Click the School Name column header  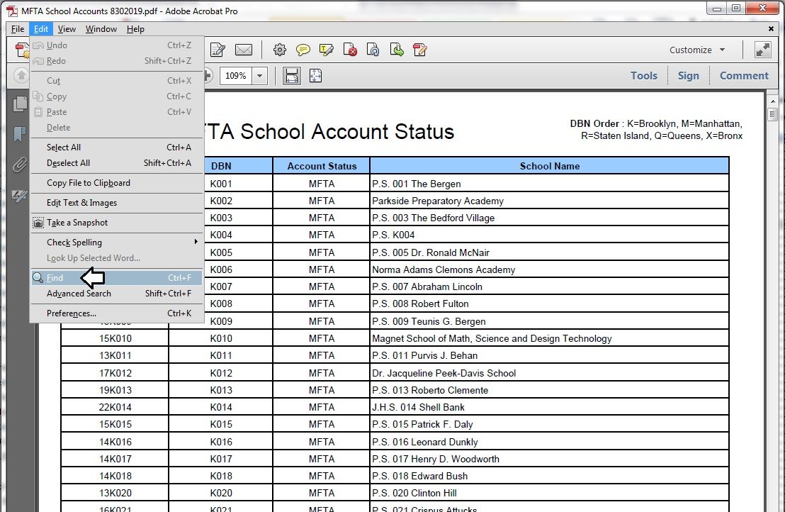click(550, 166)
